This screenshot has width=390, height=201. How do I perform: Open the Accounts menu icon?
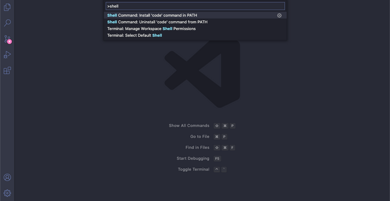tap(7, 177)
